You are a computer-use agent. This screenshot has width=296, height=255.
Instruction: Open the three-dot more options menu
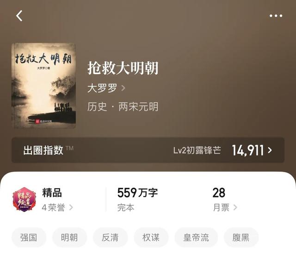point(276,16)
